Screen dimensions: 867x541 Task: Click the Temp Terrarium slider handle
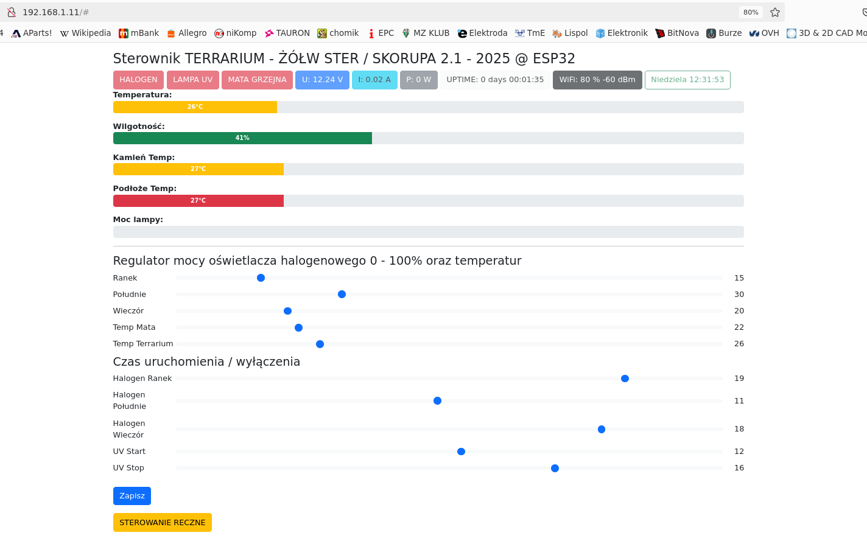click(x=320, y=344)
